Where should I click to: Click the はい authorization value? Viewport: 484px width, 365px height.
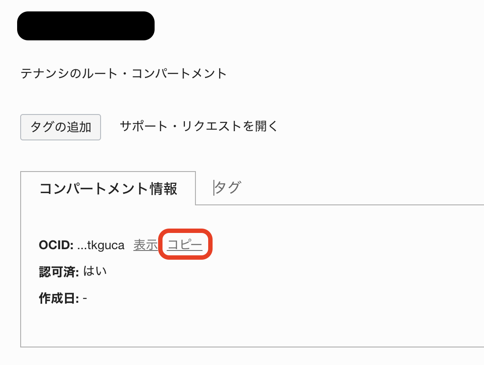95,272
